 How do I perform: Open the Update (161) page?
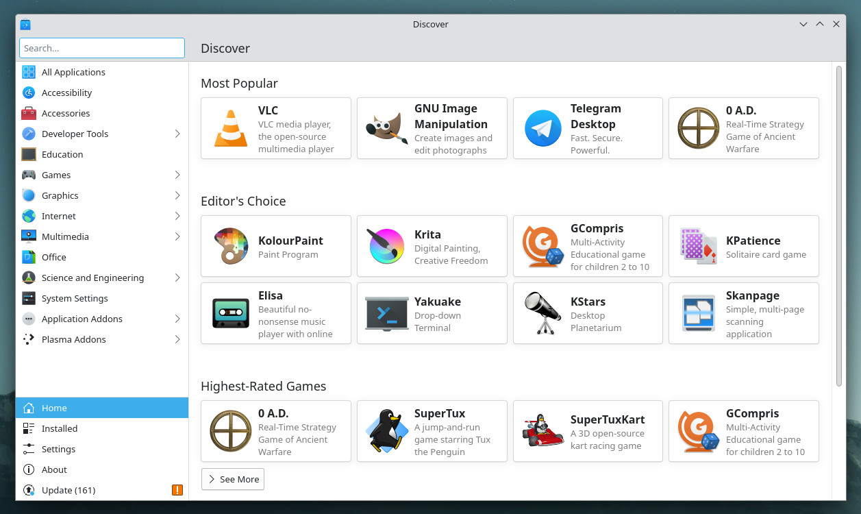[x=102, y=490]
